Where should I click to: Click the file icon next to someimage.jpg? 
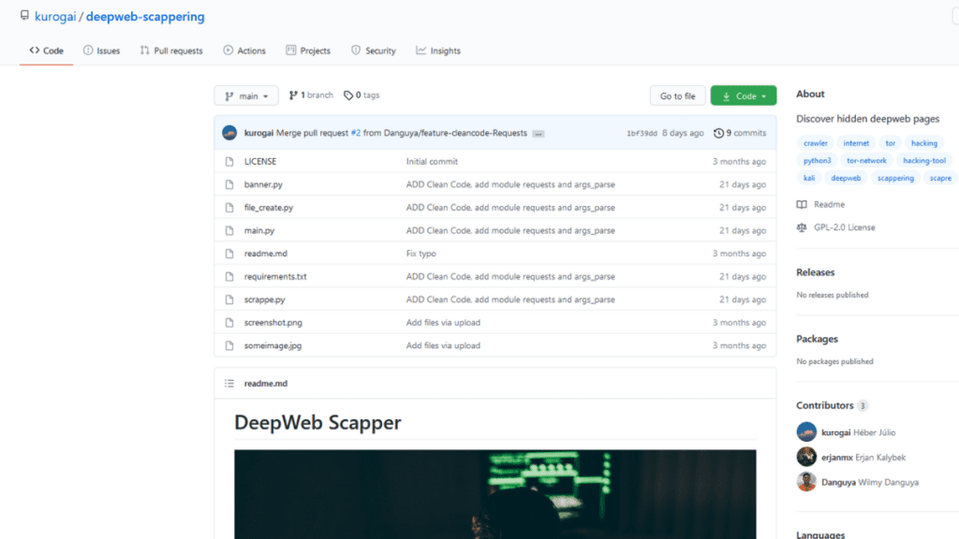click(x=229, y=346)
